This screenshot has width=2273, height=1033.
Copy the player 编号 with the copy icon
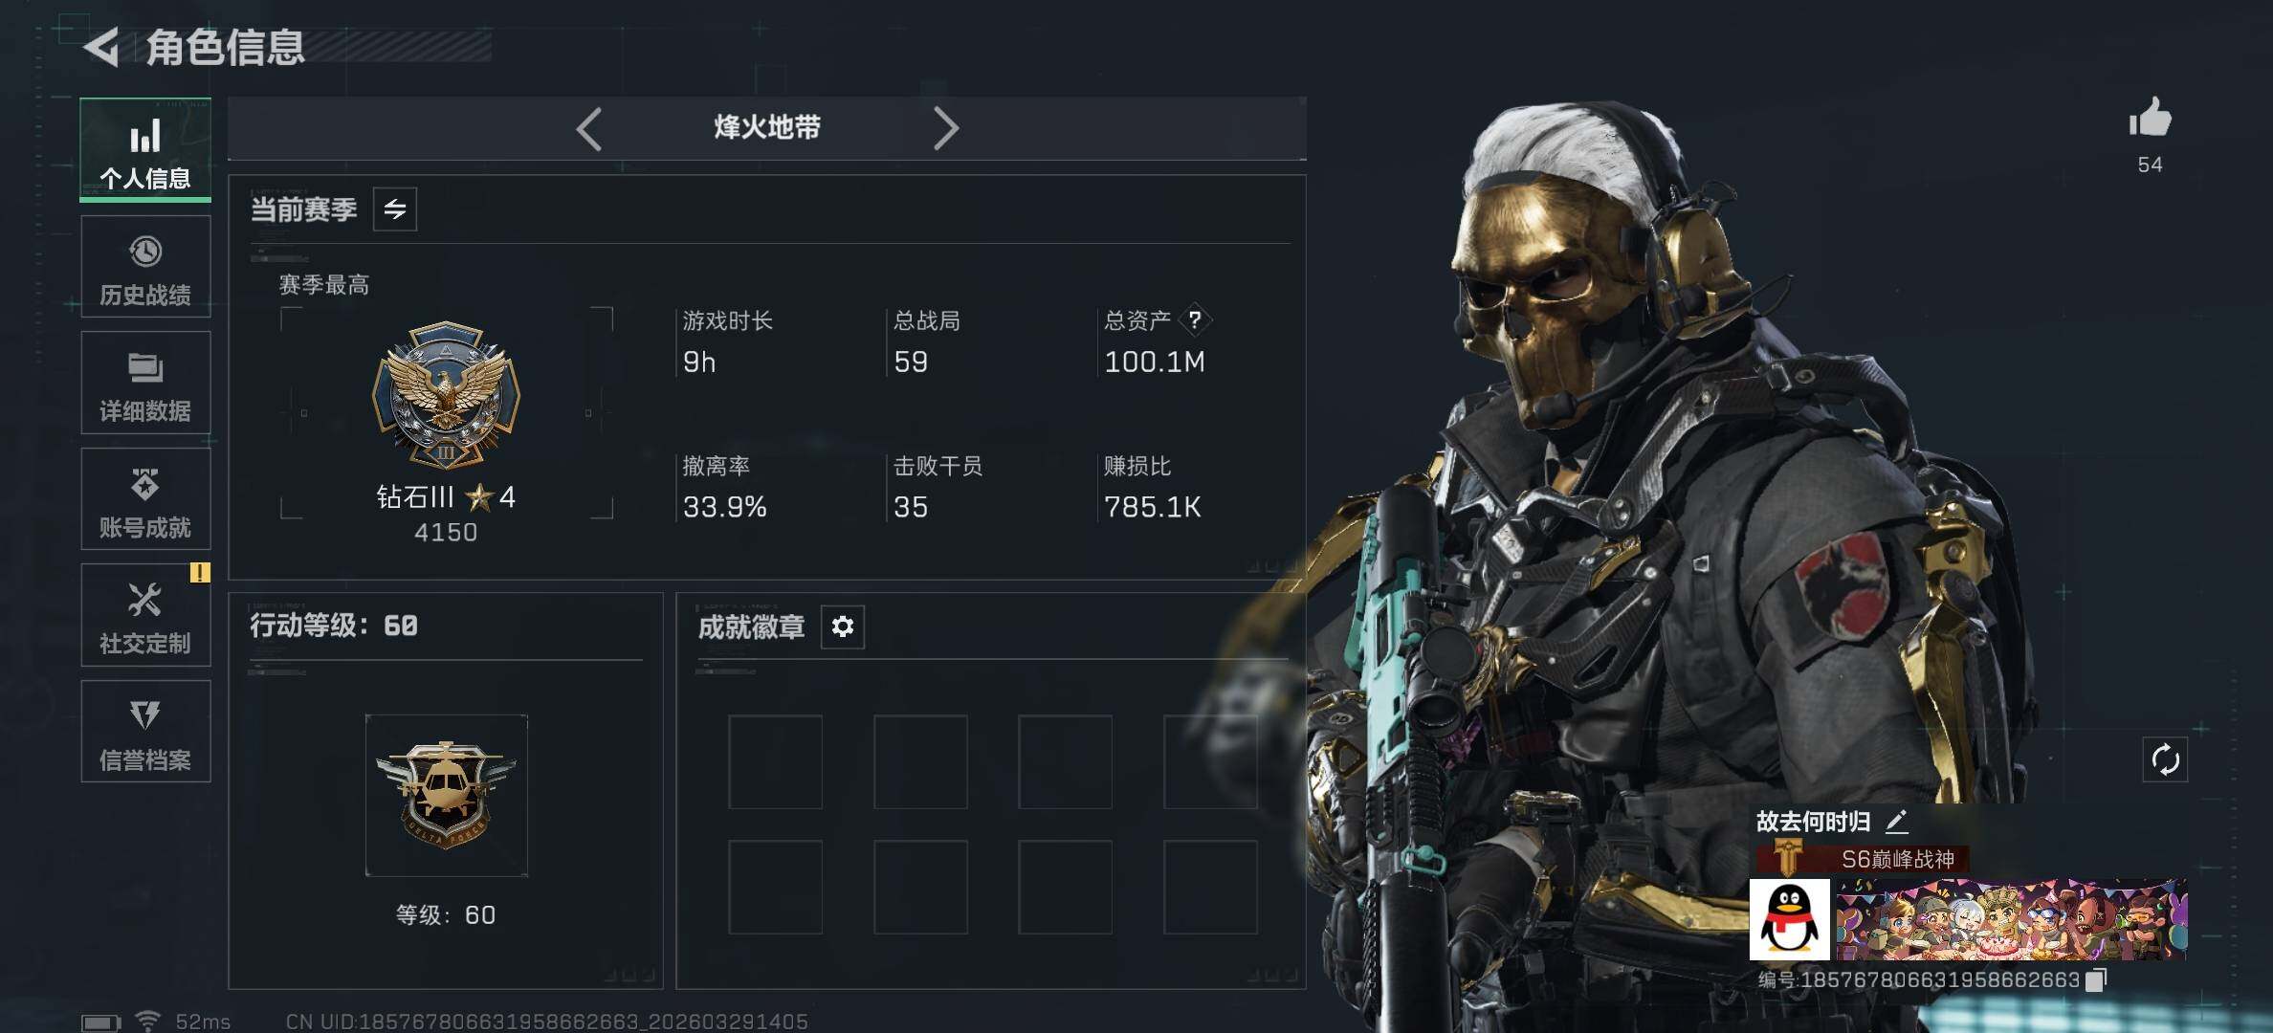pyautogui.click(x=2095, y=979)
